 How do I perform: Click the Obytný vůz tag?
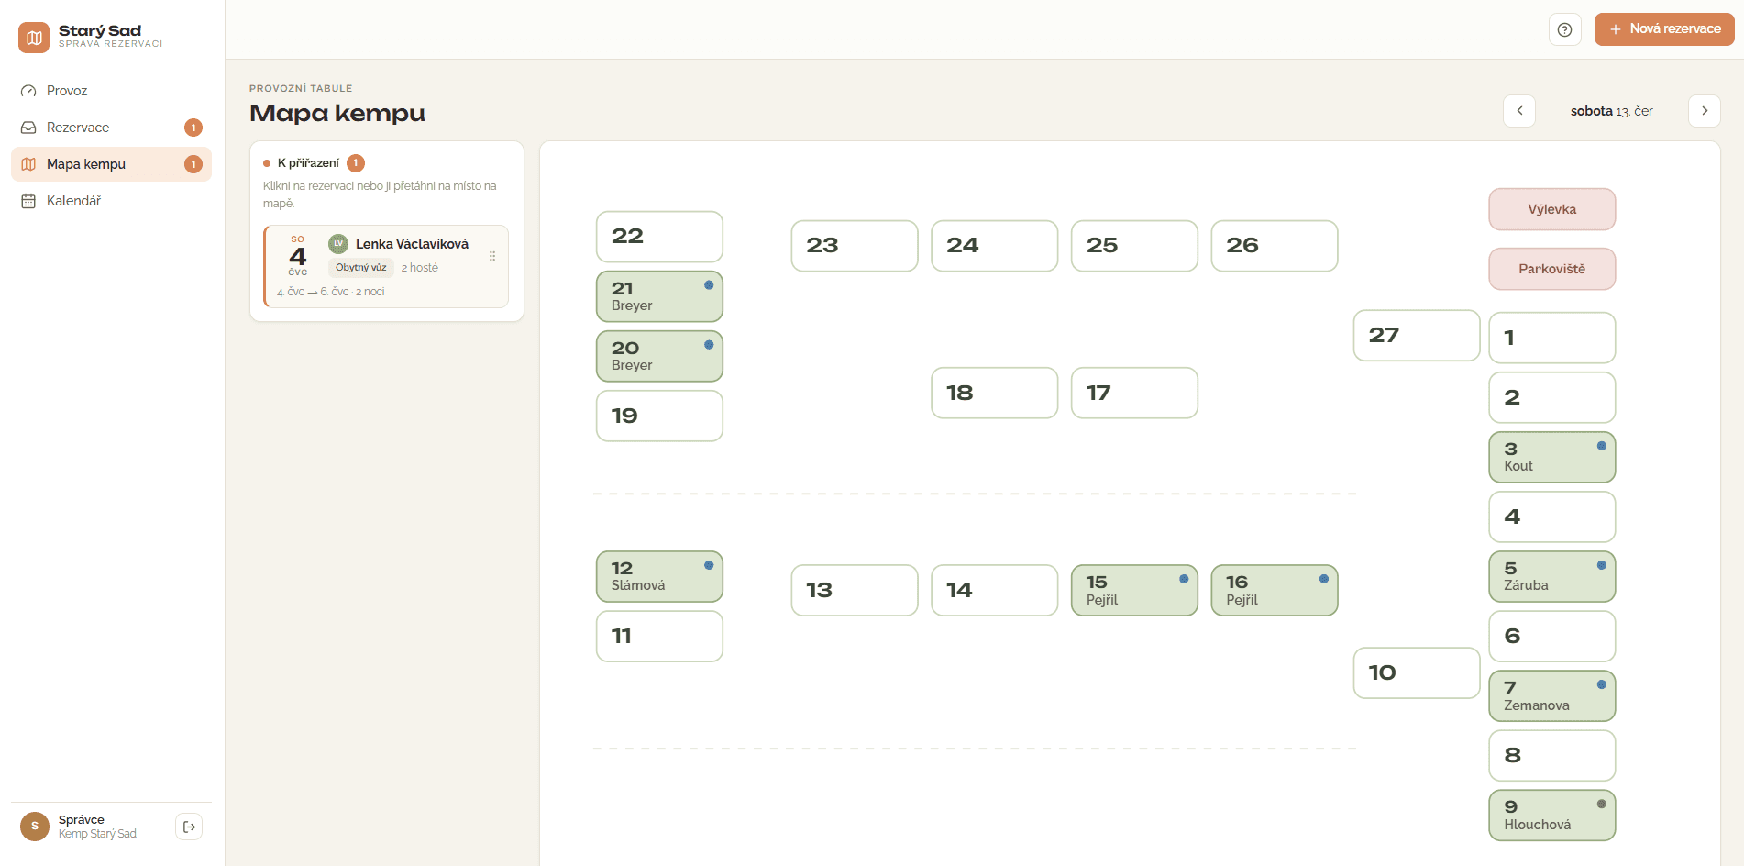coord(361,268)
